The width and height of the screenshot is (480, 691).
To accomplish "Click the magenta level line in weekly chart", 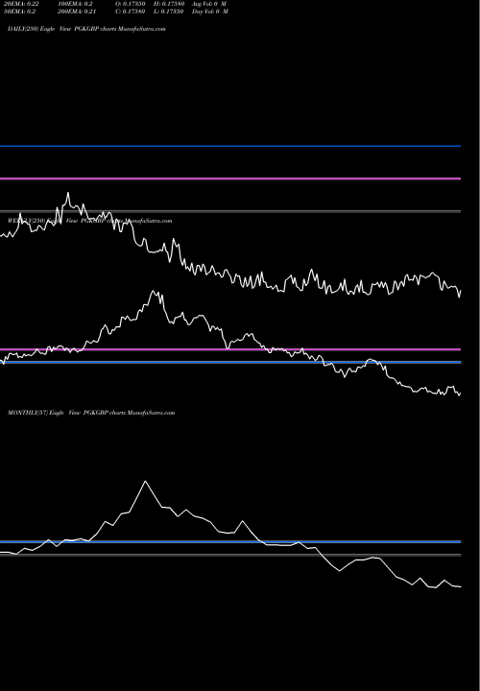I will [x=230, y=349].
